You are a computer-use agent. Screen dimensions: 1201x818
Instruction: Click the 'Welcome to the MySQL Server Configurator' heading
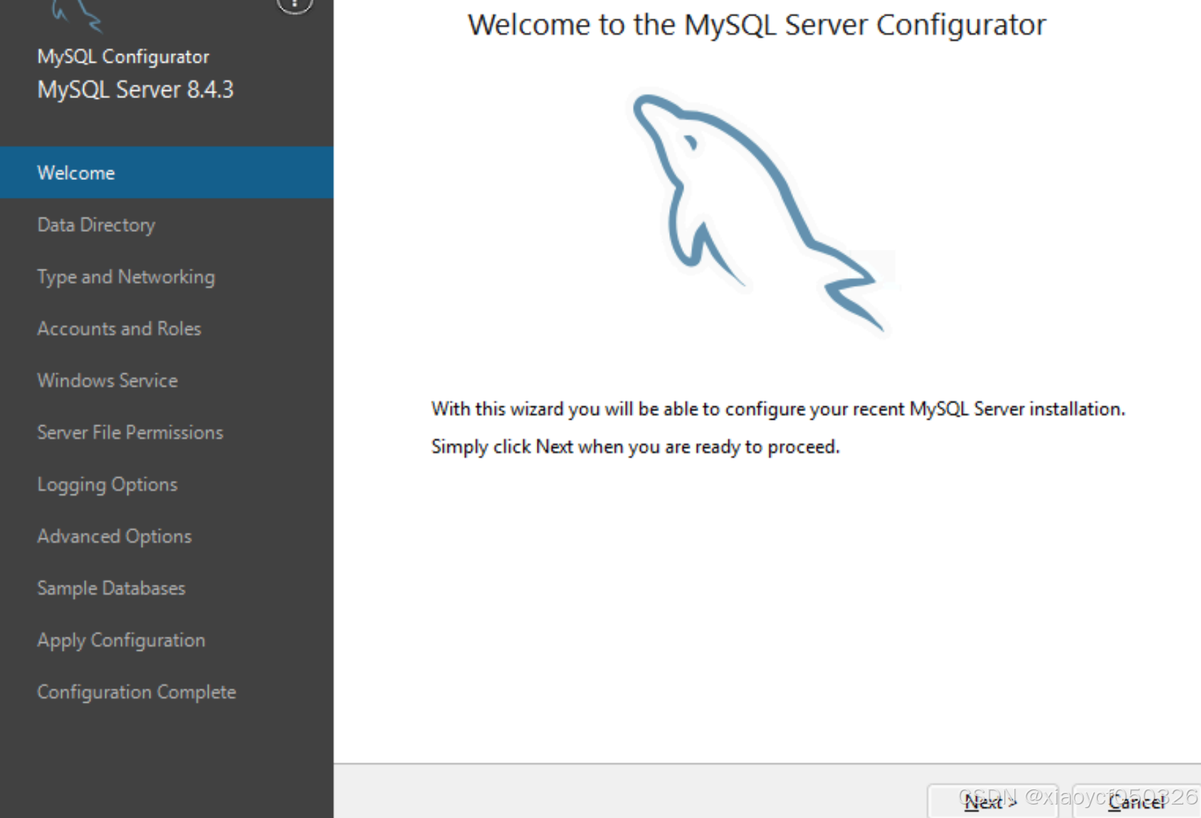757,25
